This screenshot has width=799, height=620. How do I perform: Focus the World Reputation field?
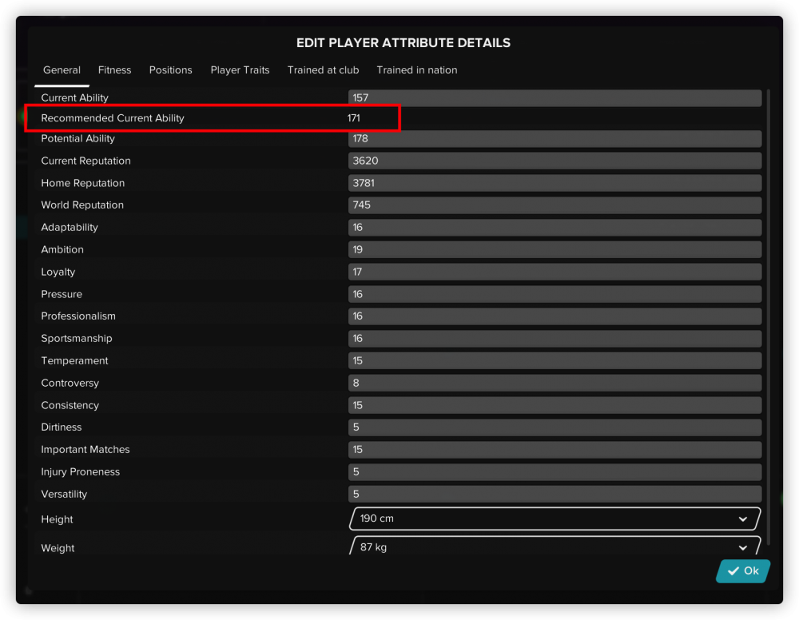pyautogui.click(x=555, y=205)
